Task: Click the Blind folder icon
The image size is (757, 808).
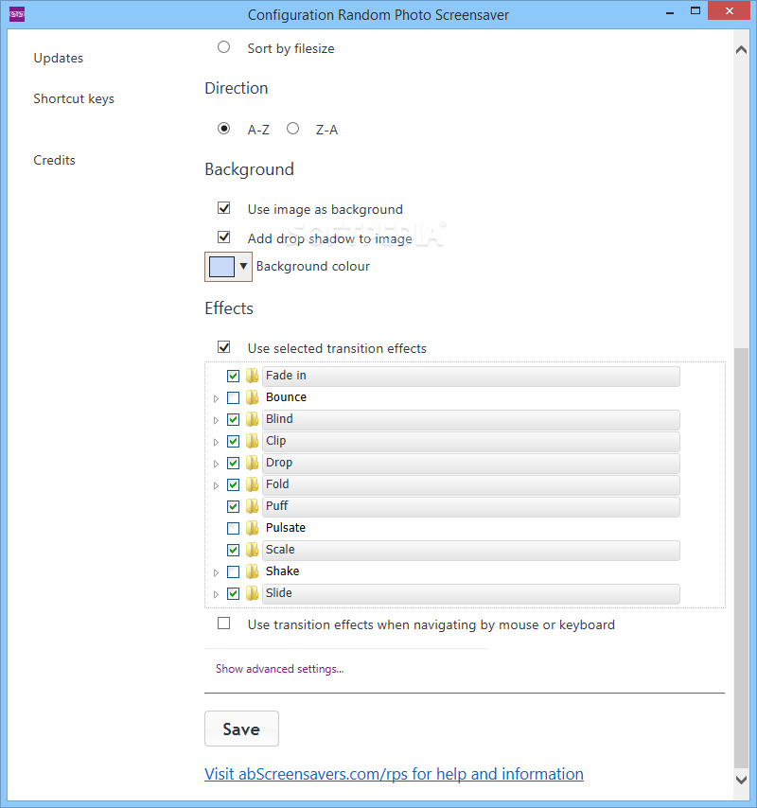Action: 252,419
